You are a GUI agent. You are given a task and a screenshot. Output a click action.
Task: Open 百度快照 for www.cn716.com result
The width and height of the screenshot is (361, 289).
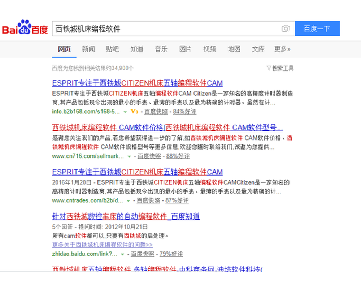point(149,156)
